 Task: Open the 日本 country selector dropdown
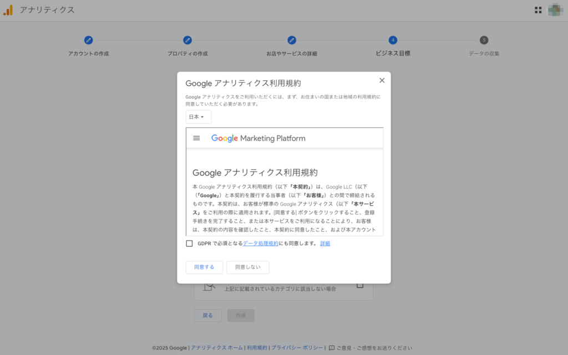[x=198, y=116]
